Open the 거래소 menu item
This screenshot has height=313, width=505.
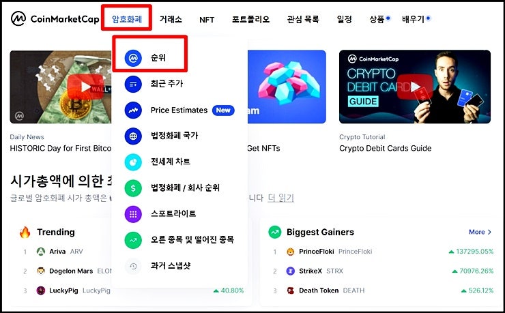point(171,19)
